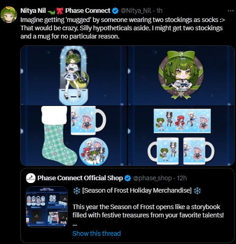Open the stocking and mug image
This screenshot has width=236, height=244.
(74, 136)
